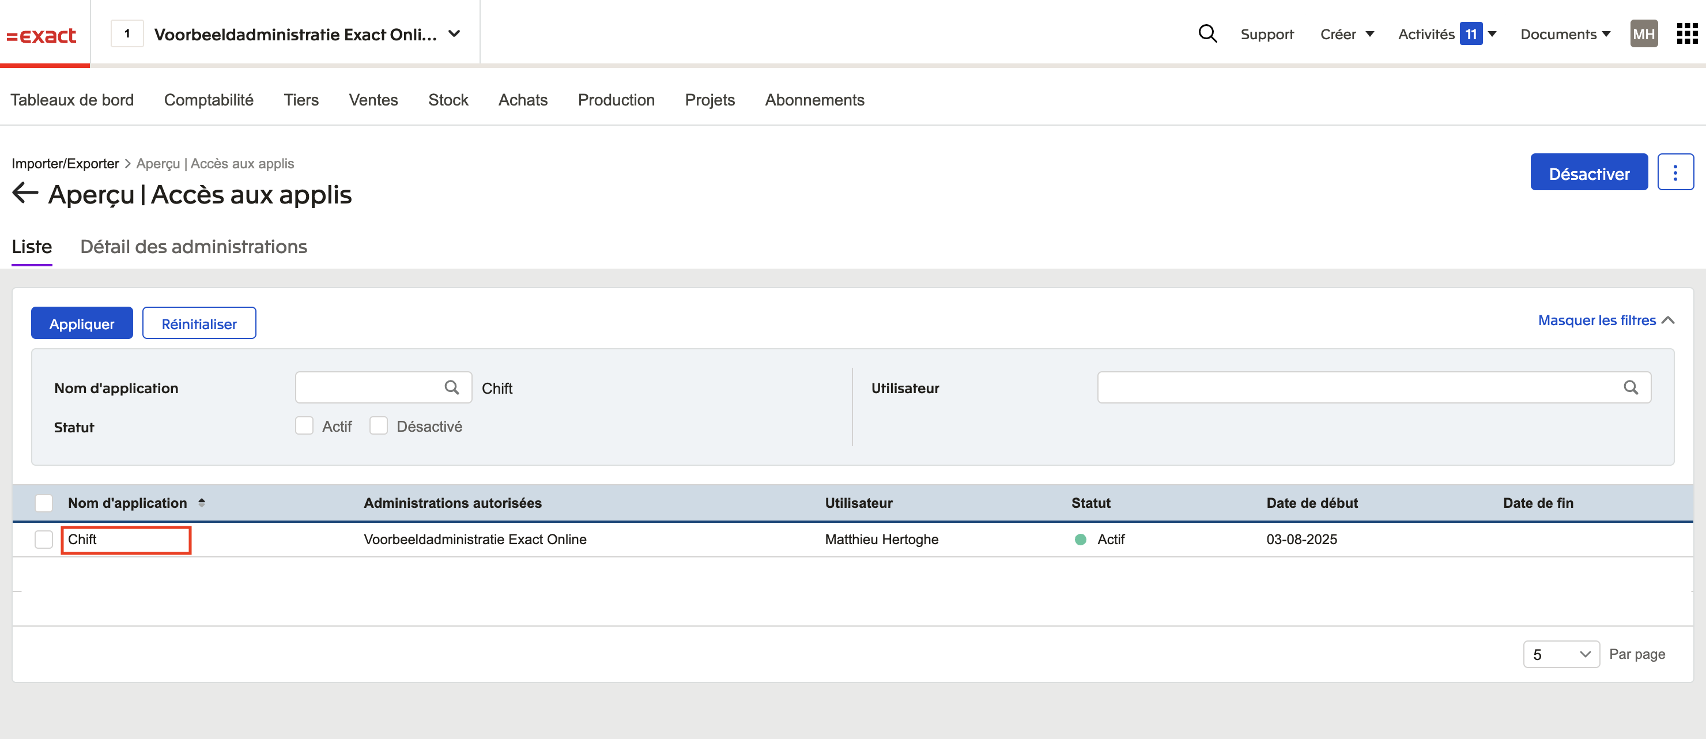Select the Chift row checkbox
This screenshot has width=1706, height=739.
pyautogui.click(x=44, y=539)
